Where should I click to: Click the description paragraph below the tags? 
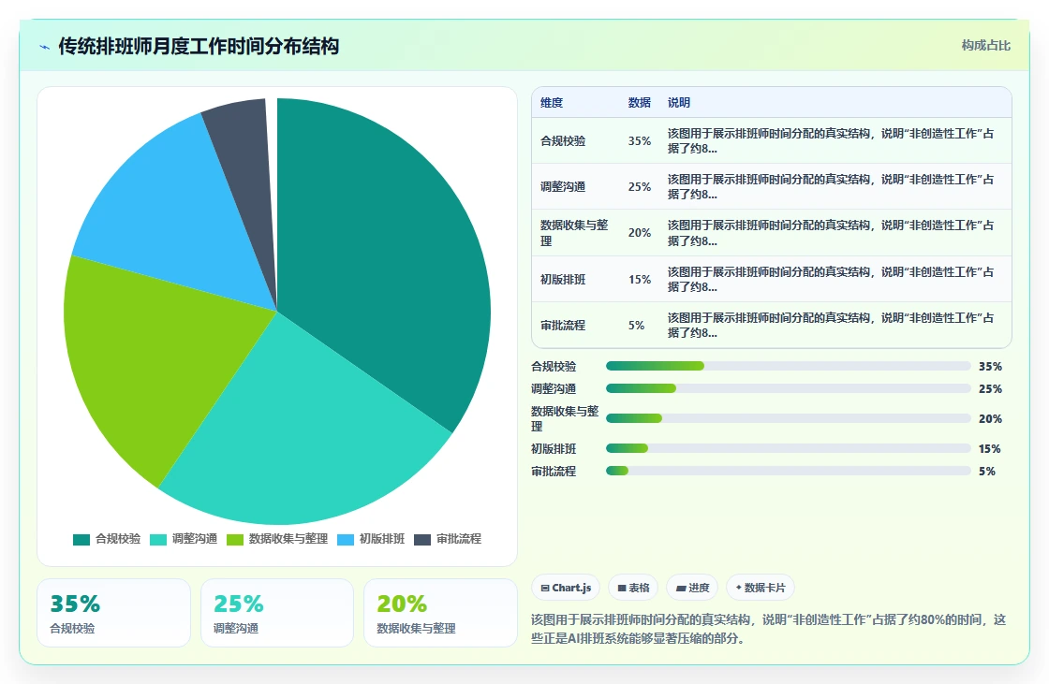(769, 629)
